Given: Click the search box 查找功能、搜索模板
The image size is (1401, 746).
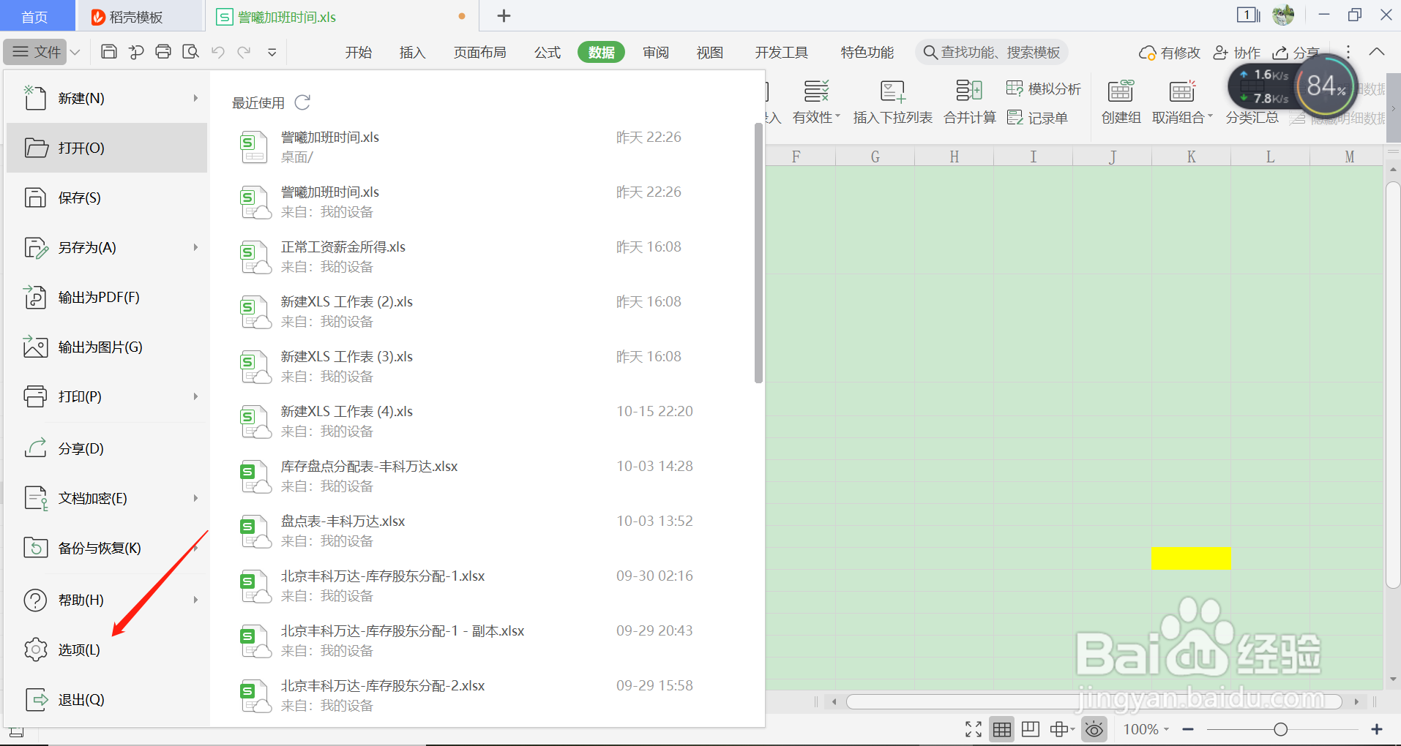Looking at the screenshot, I should pos(992,52).
